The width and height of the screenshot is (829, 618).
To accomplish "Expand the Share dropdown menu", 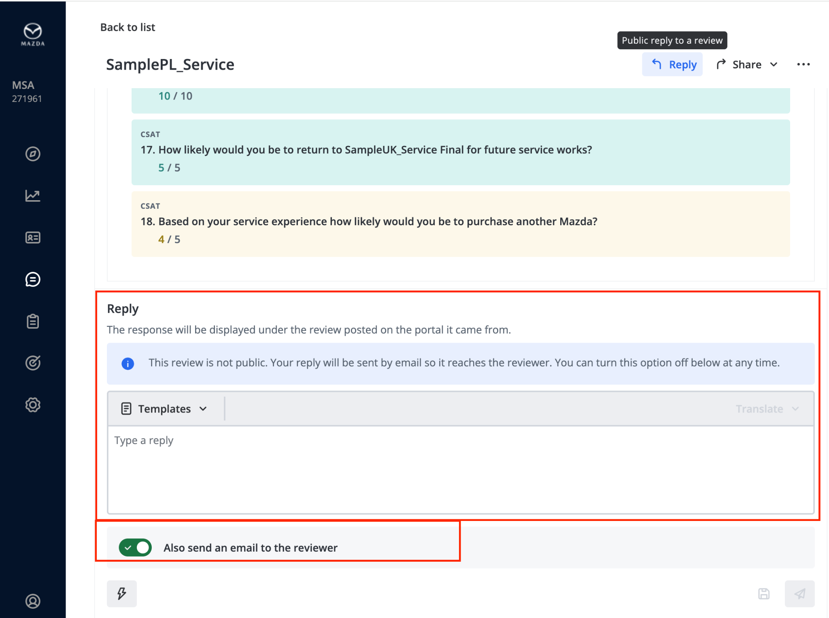I will pos(747,65).
